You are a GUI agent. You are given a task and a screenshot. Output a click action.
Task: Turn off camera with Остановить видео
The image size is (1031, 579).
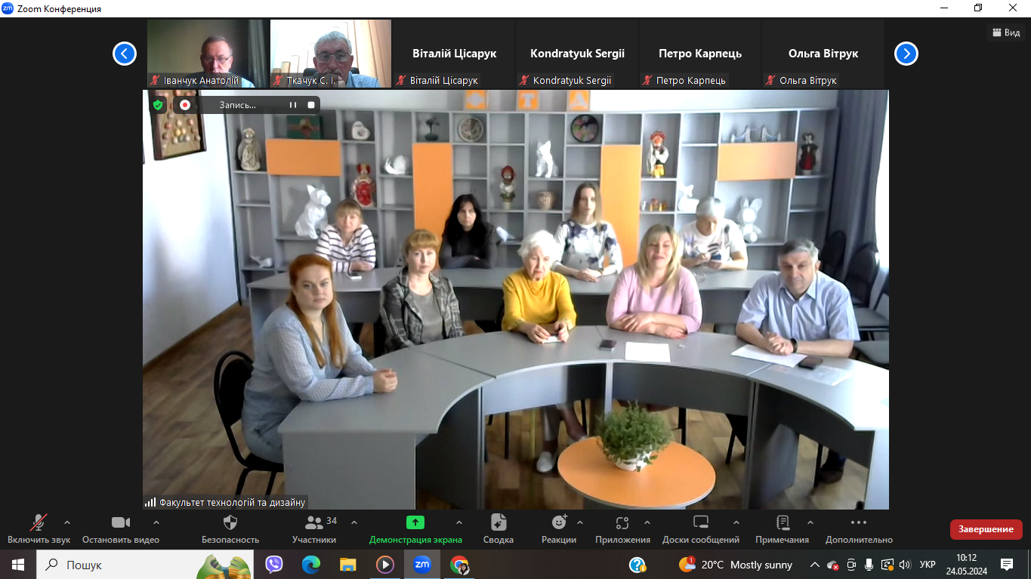point(121,523)
